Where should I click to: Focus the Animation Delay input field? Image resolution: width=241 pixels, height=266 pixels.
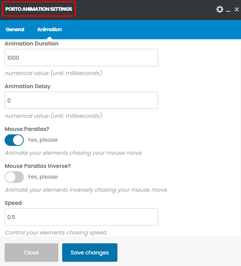pyautogui.click(x=81, y=100)
